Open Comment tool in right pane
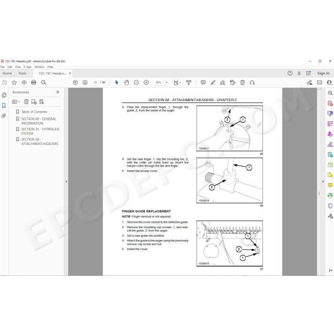The image size is (334, 334). click(x=330, y=185)
